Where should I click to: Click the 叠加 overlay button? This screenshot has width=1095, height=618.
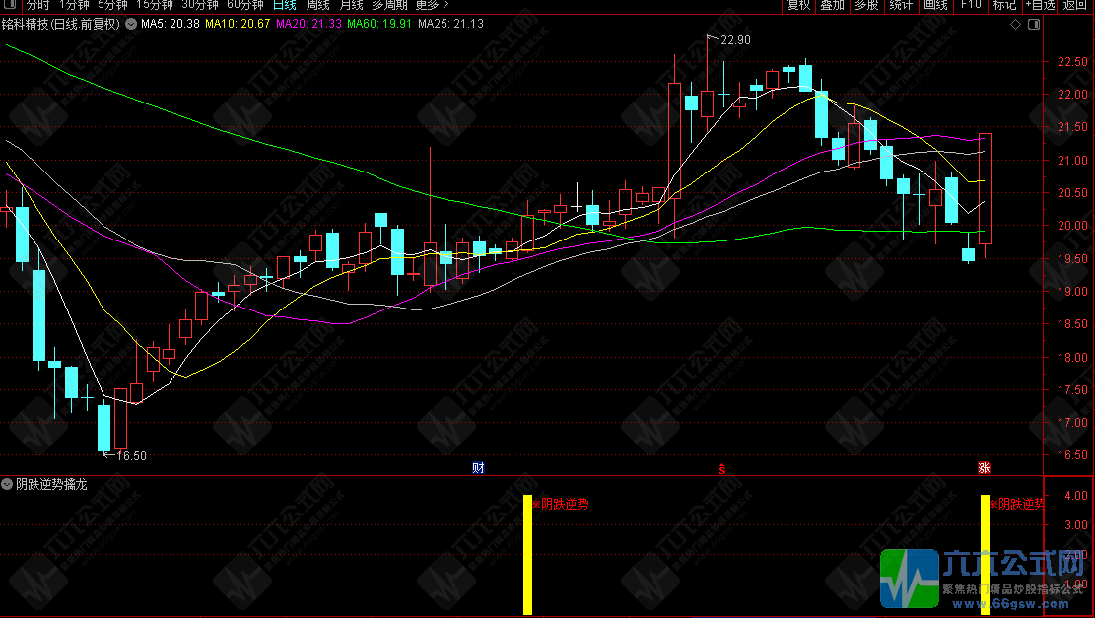(833, 5)
